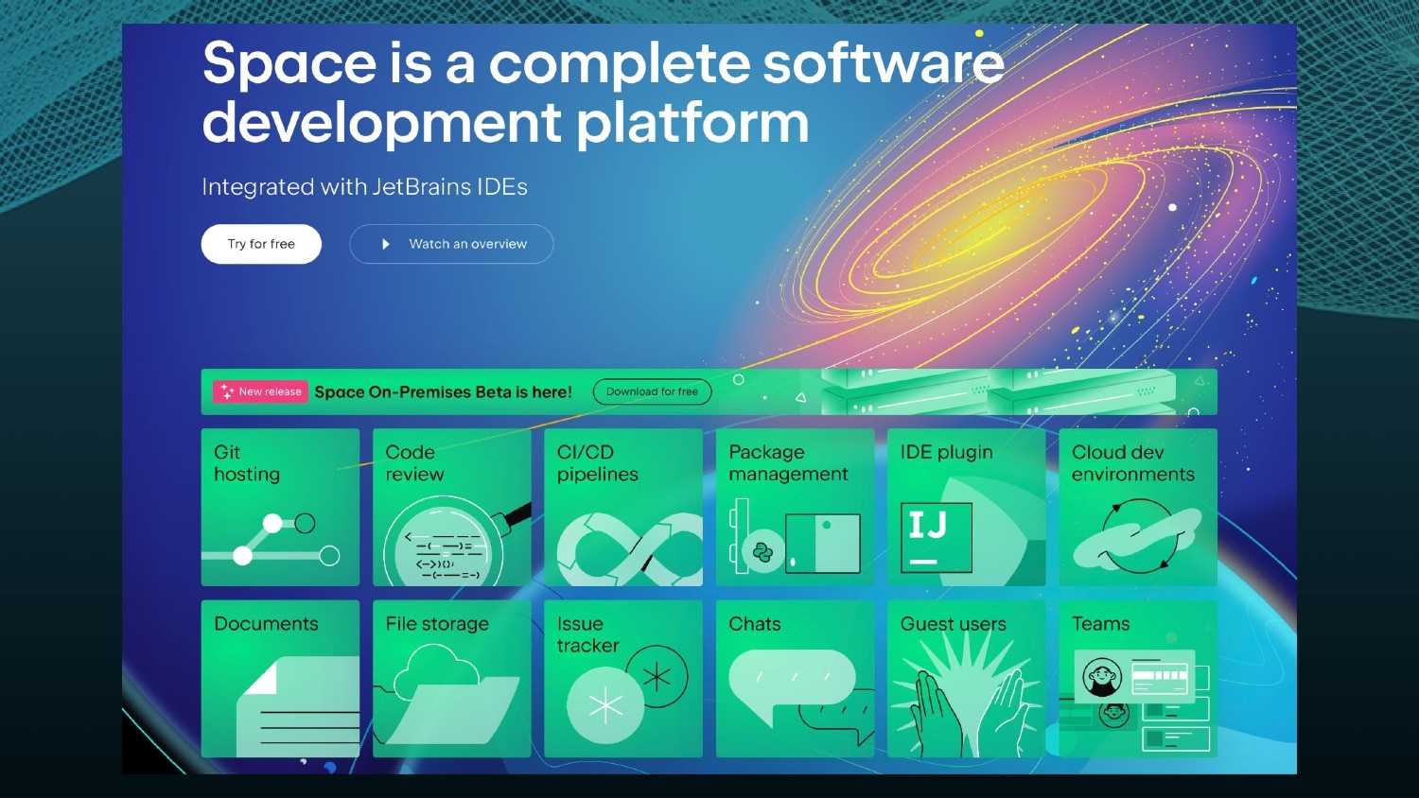Open the Documents tile
This screenshot has height=798, width=1419.
tap(280, 679)
